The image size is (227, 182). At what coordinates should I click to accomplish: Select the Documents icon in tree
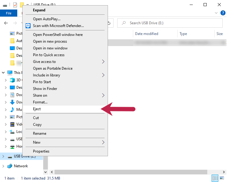(12, 95)
